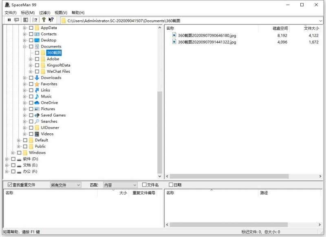Sort files by 文件大小 column header
This screenshot has width=326, height=237.
pyautogui.click(x=311, y=28)
